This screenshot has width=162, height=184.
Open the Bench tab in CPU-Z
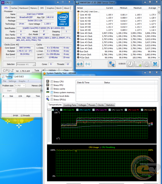click(59, 8)
